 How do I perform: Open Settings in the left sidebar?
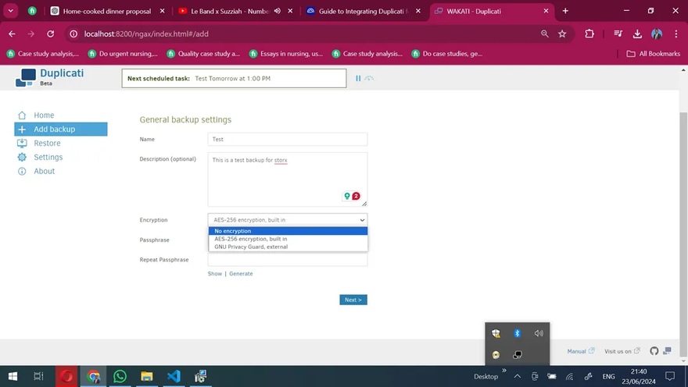(x=48, y=157)
